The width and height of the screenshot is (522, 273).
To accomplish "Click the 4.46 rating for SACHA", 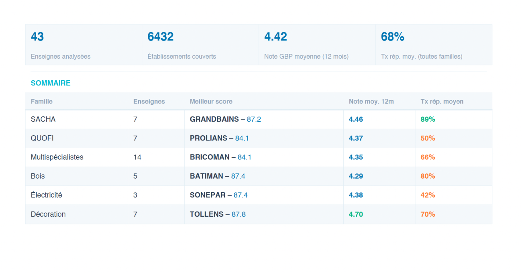I will 356,119.
